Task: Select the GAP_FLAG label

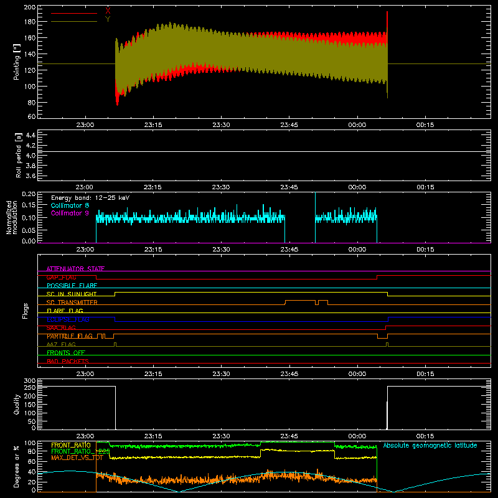Action: [61, 277]
